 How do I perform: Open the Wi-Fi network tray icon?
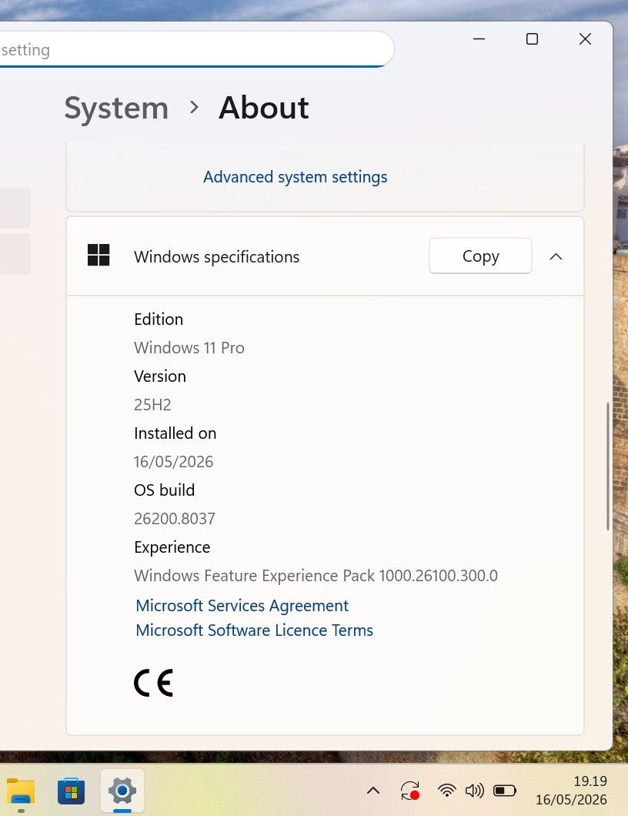[446, 791]
